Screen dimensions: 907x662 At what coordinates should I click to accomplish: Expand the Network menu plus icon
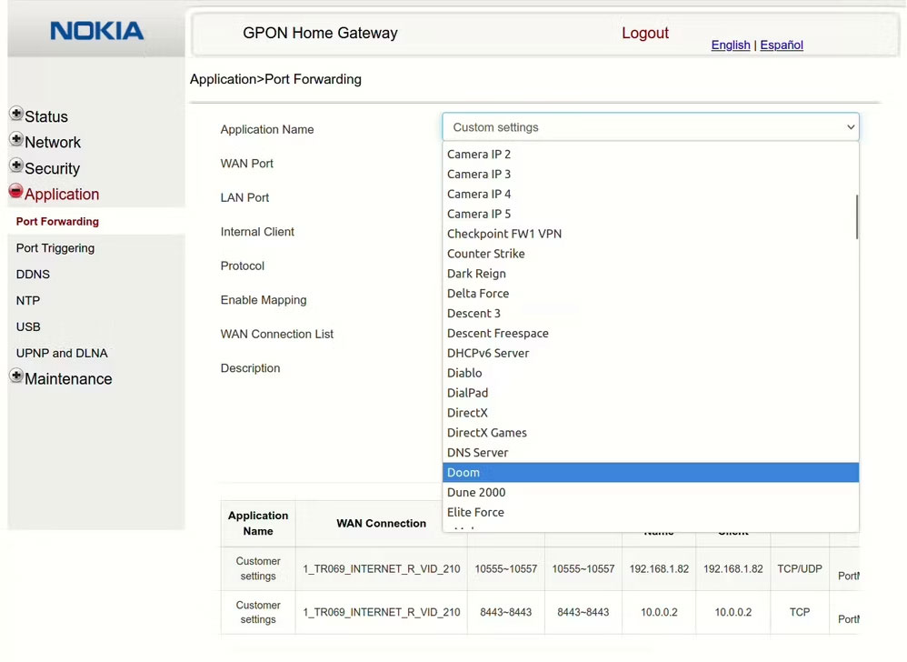16,139
